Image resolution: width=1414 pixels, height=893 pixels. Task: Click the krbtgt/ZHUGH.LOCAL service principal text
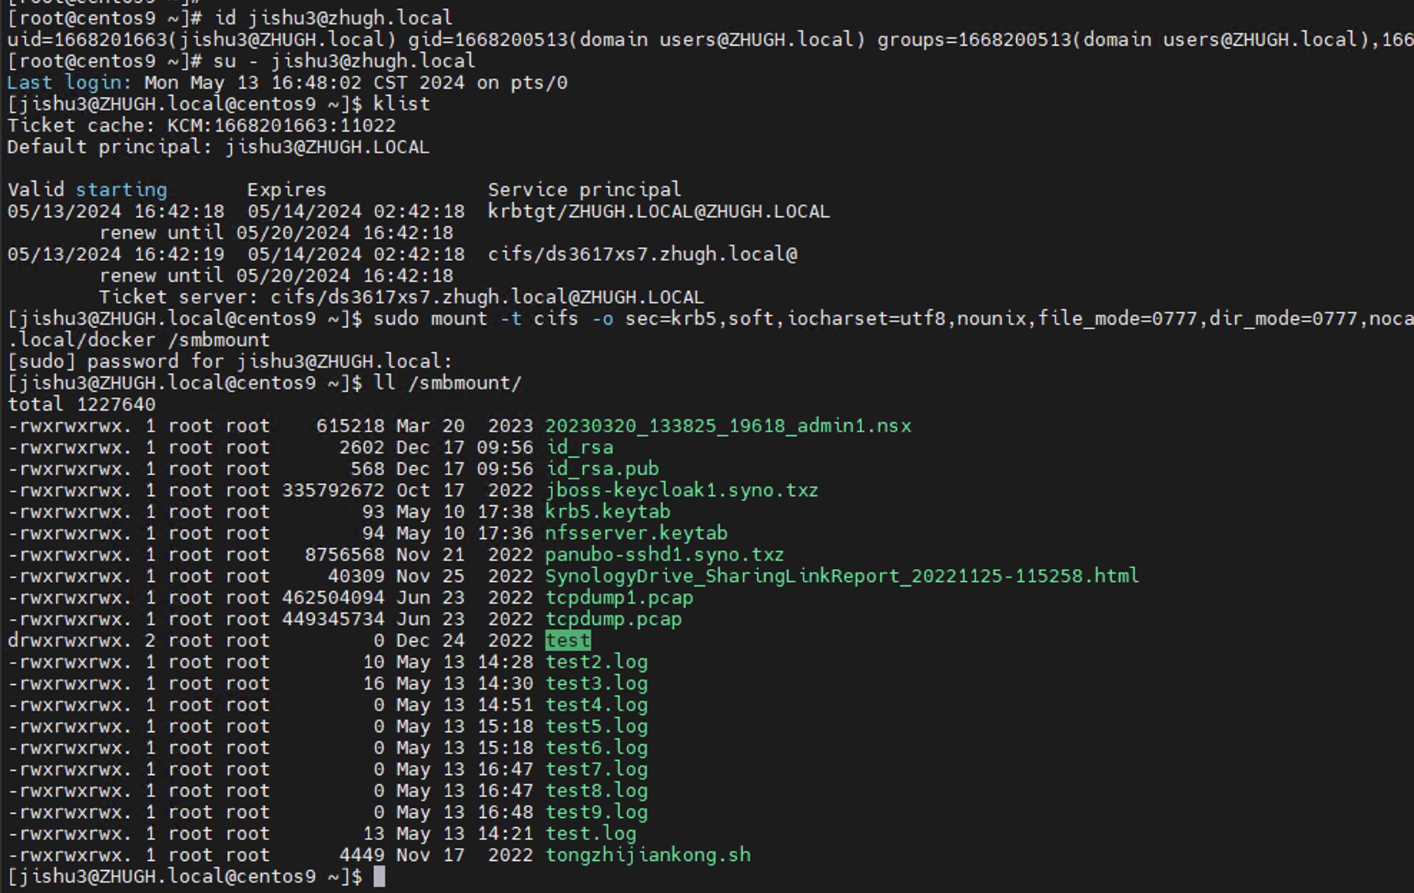659,211
